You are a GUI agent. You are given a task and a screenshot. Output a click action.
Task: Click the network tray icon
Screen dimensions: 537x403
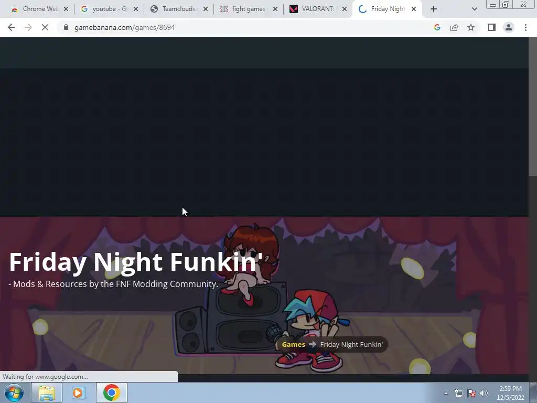[458, 393]
